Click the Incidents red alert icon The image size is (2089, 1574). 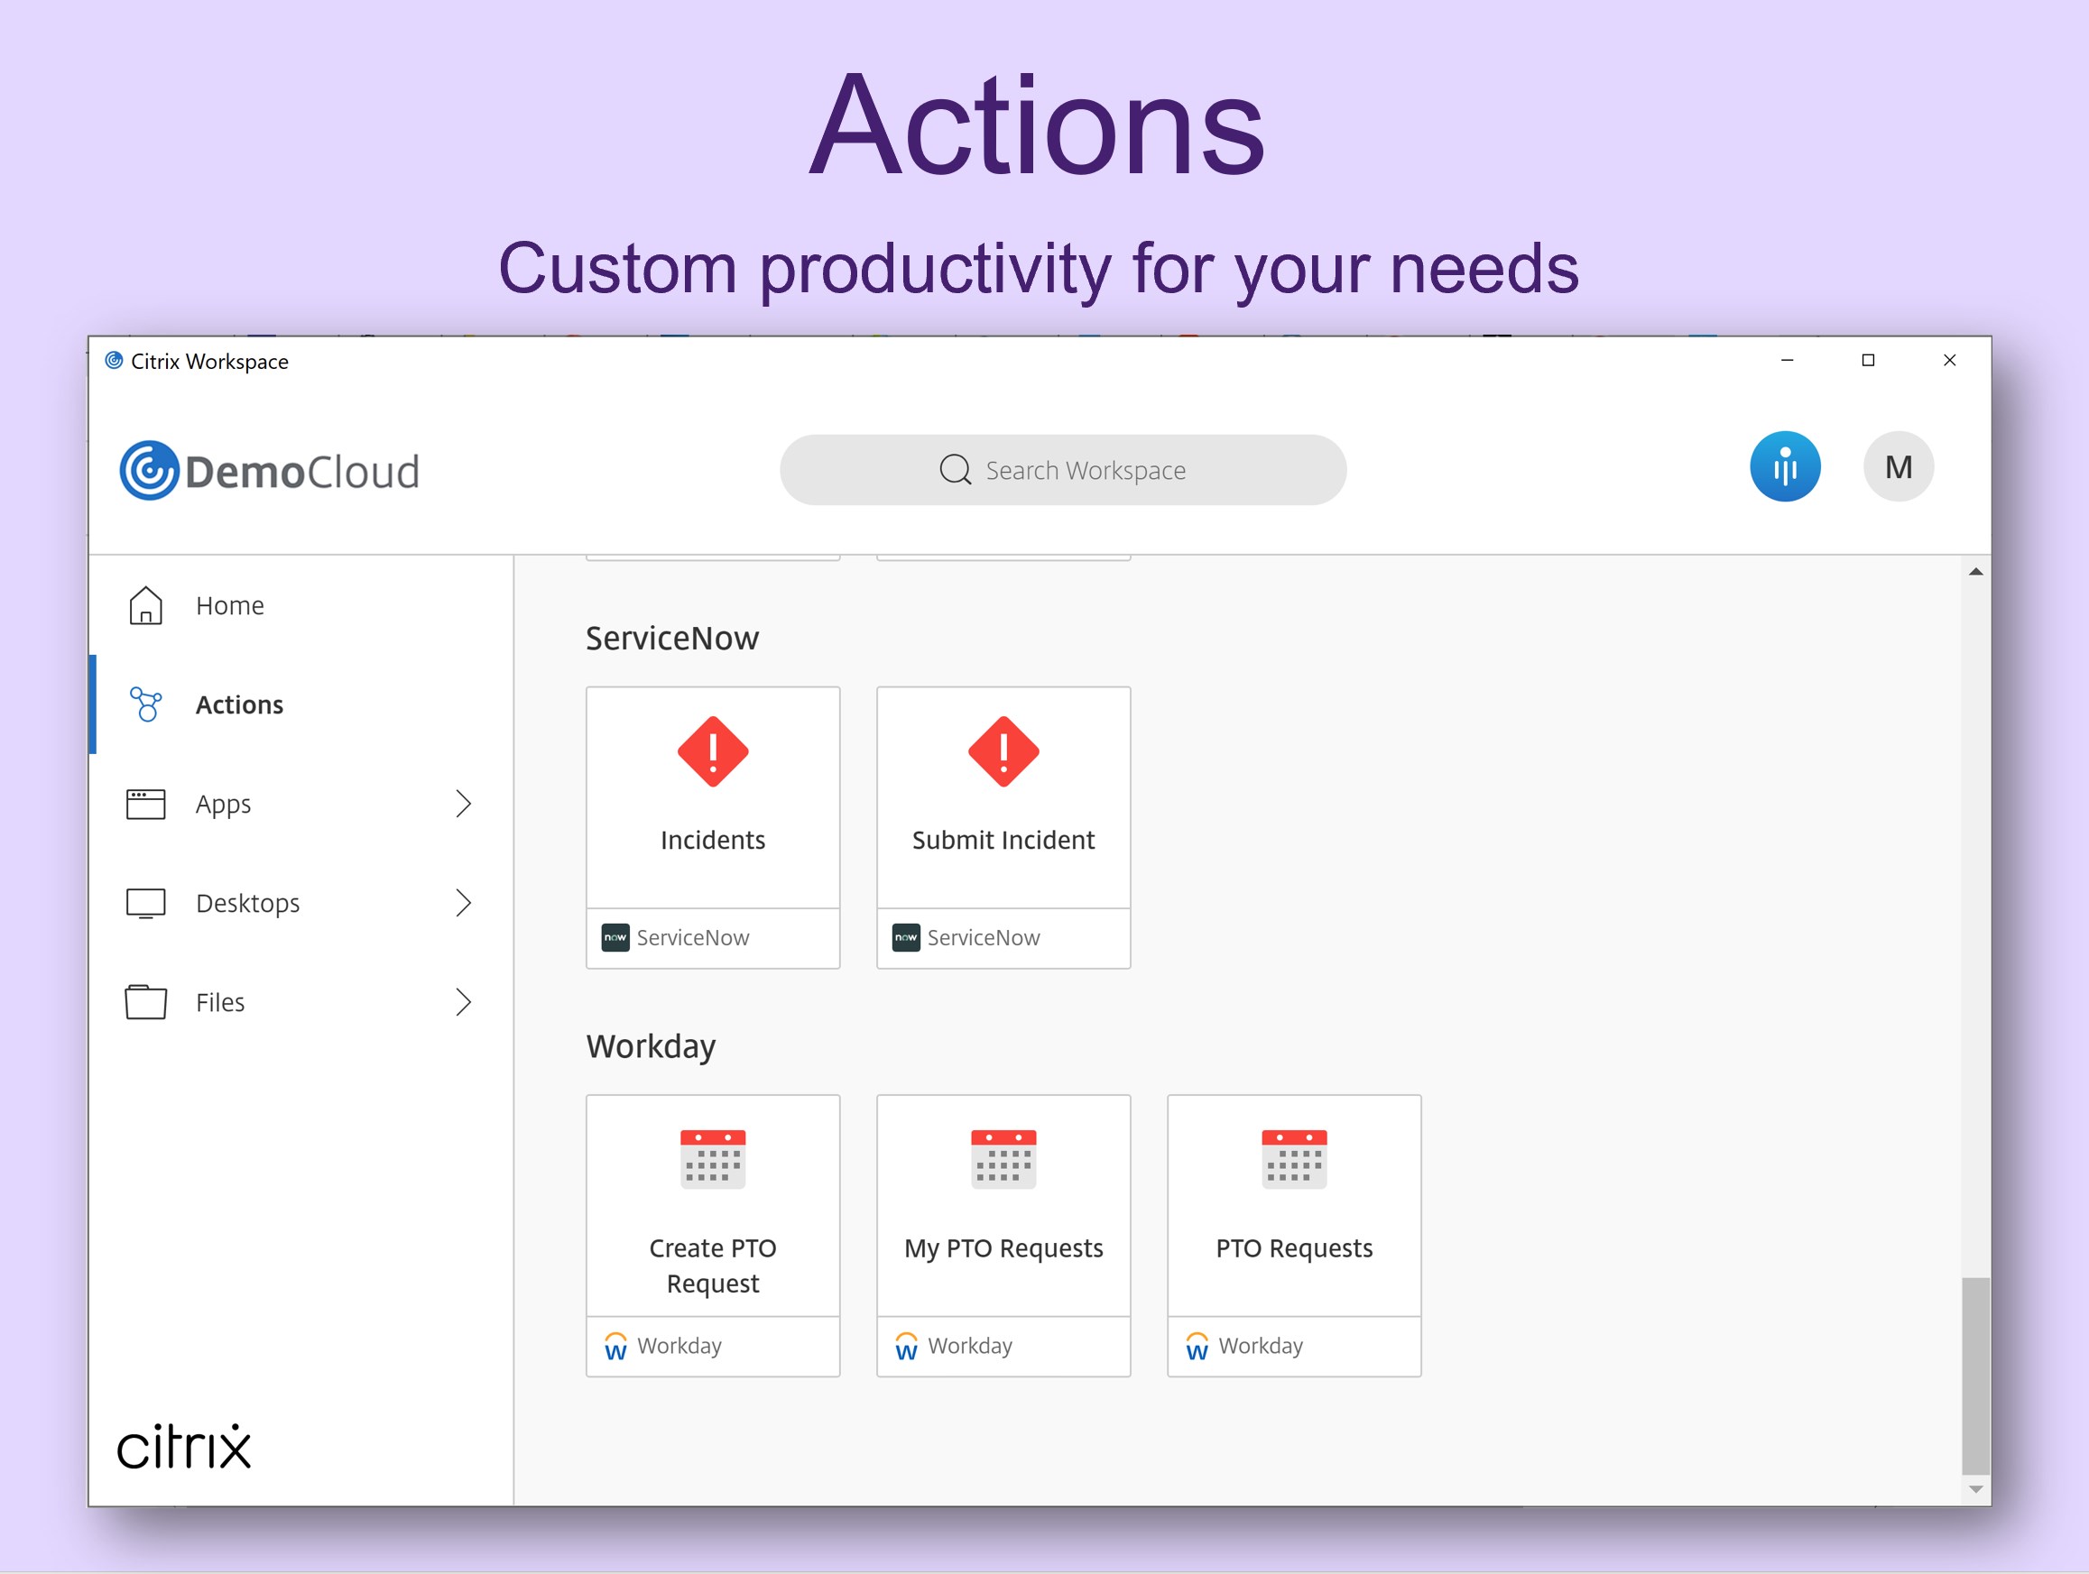pyautogui.click(x=712, y=751)
